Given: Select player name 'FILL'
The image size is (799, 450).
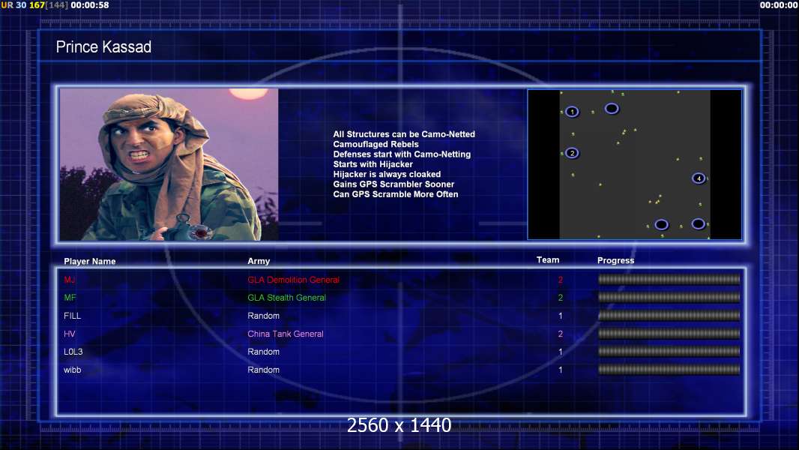Looking at the screenshot, I should click(x=73, y=316).
